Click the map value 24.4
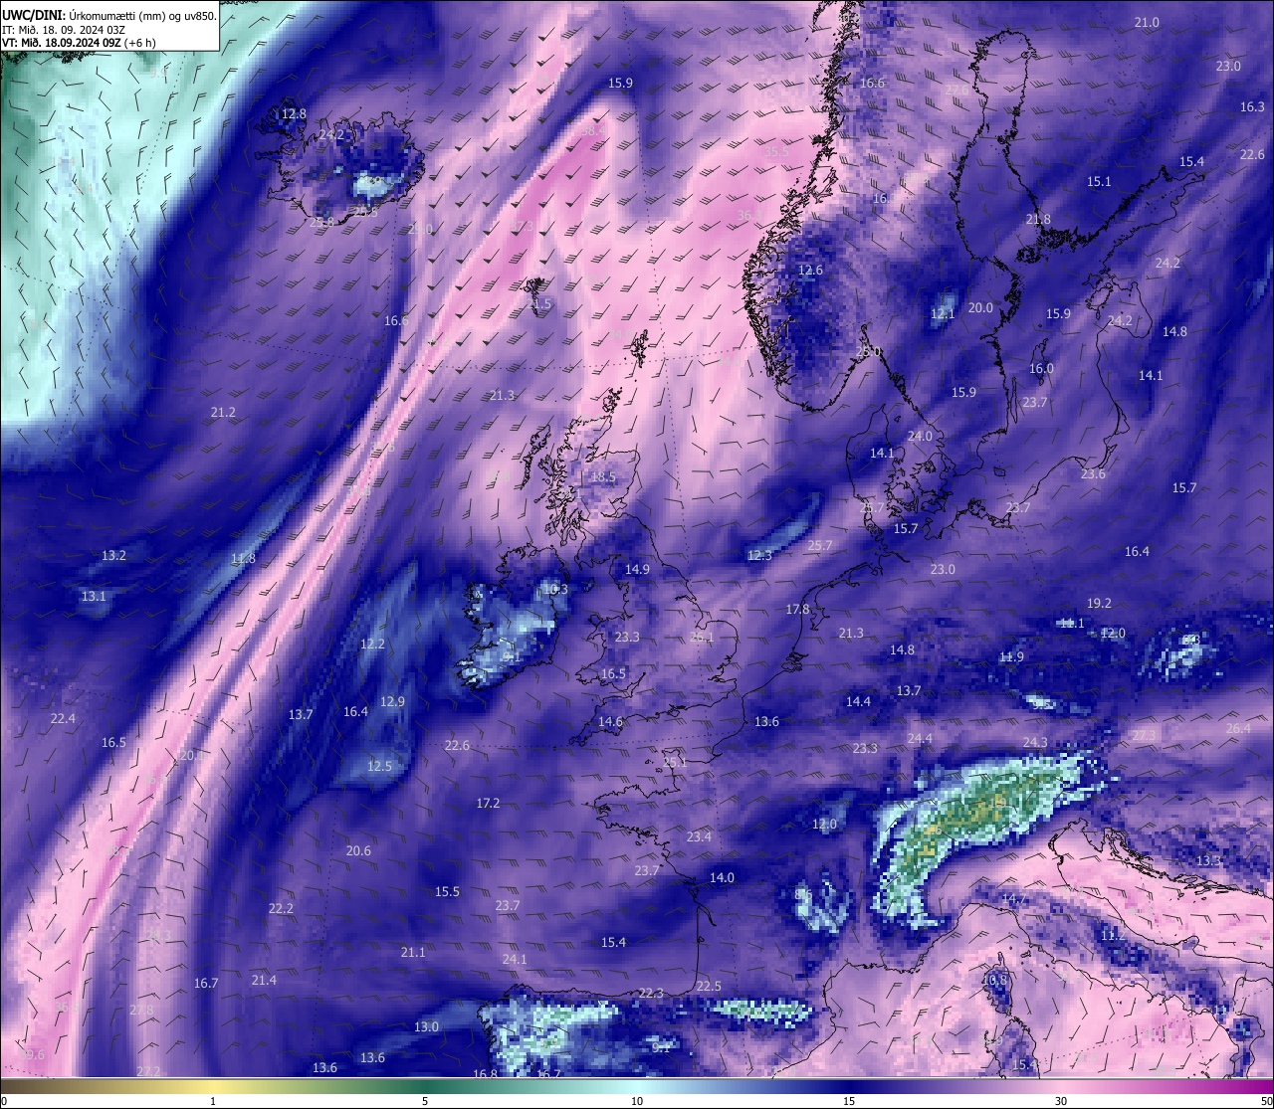The image size is (1274, 1109). (920, 739)
